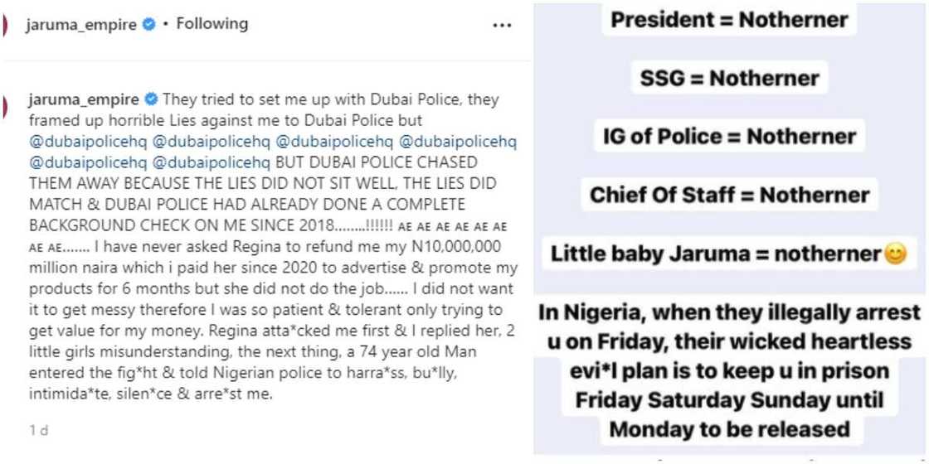Viewport: 929px width, 464px height.
Task: Click the verified badge beside the caption username
Action: [x=150, y=100]
